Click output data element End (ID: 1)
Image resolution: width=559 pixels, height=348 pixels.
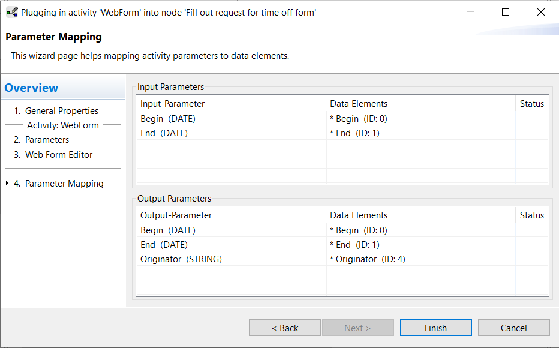point(354,245)
